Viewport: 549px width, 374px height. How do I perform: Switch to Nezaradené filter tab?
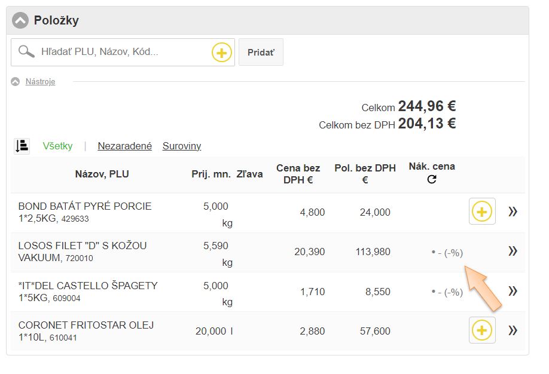[124, 146]
